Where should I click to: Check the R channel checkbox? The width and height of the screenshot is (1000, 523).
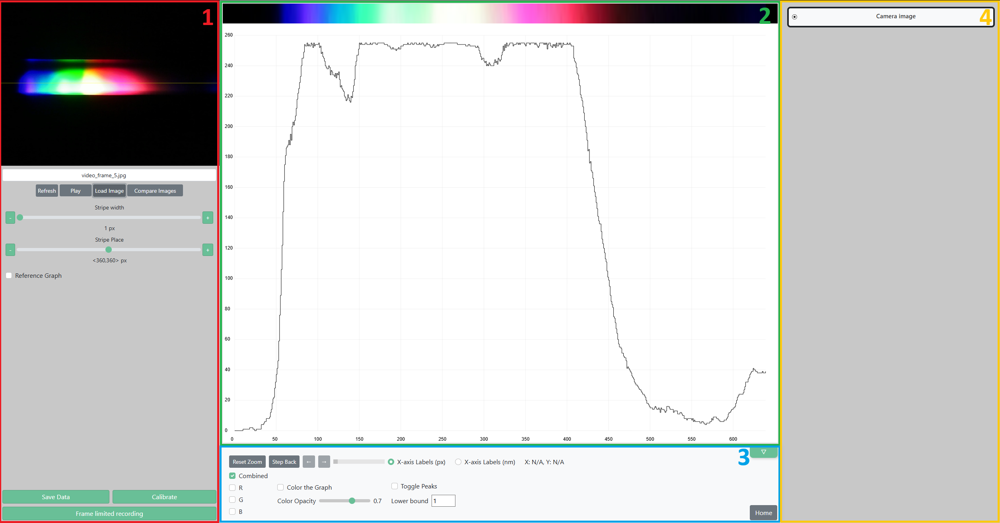point(232,488)
